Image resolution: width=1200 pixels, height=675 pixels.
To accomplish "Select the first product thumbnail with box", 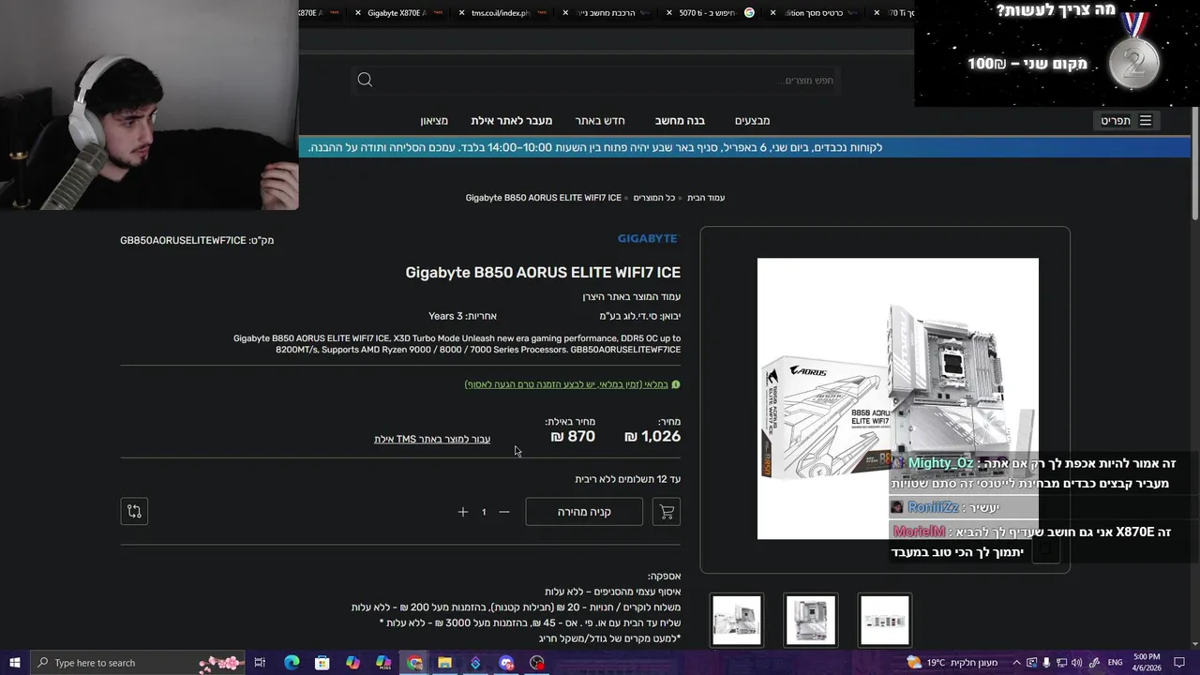I will coord(737,620).
